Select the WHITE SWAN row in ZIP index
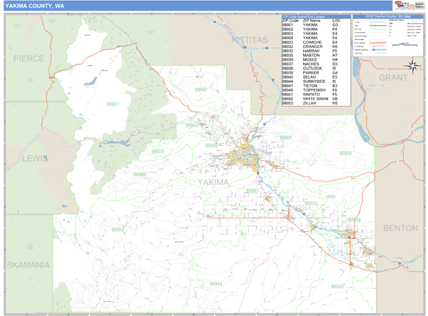 coord(310,99)
